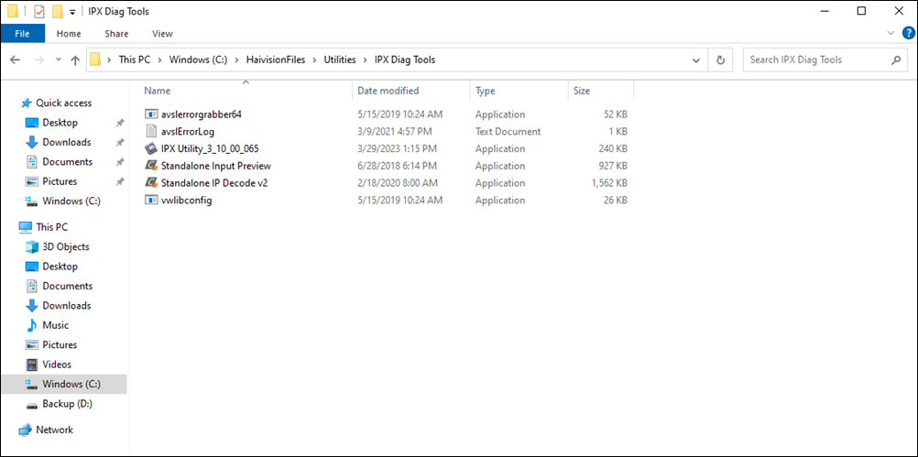This screenshot has height=457, width=918.
Task: Select the avslErrorLog text document icon
Action: 152,132
